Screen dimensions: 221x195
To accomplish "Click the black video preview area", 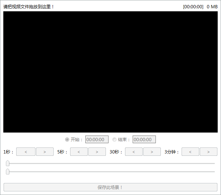I will [x=111, y=72].
